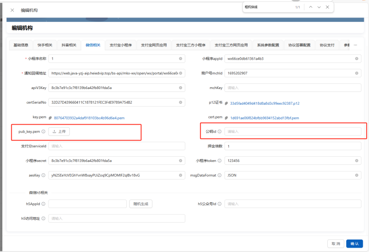Show info tooltip for h5公众号Id
The width and height of the screenshot is (369, 252).
(219, 204)
